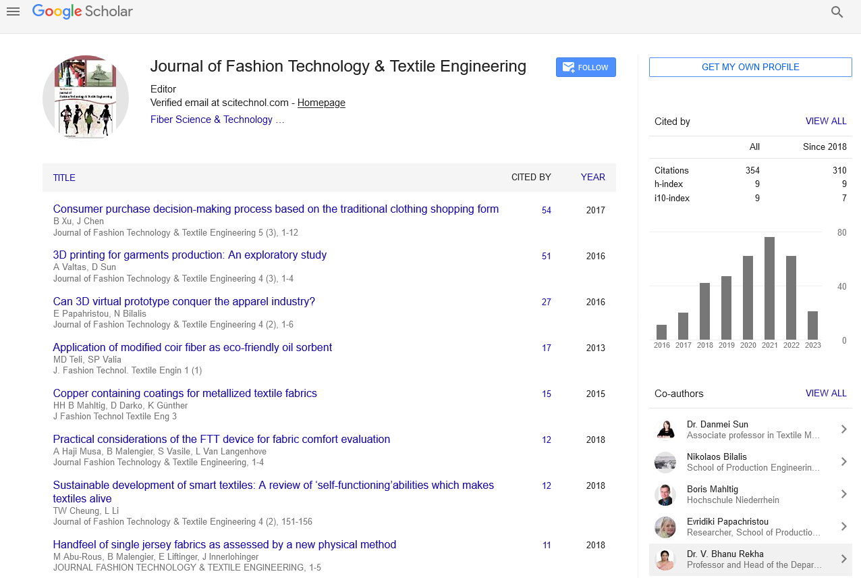Expand chevron next to Dr. V. Bhanu Rekha

coord(843,559)
